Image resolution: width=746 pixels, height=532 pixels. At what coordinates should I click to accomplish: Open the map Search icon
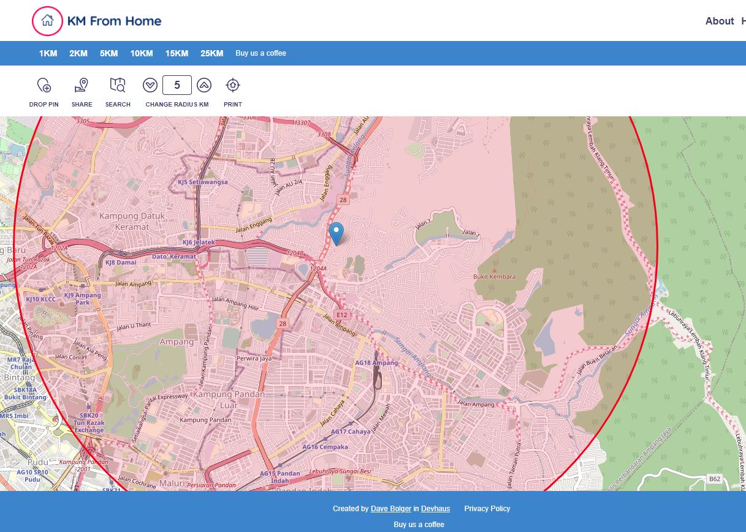pos(118,85)
